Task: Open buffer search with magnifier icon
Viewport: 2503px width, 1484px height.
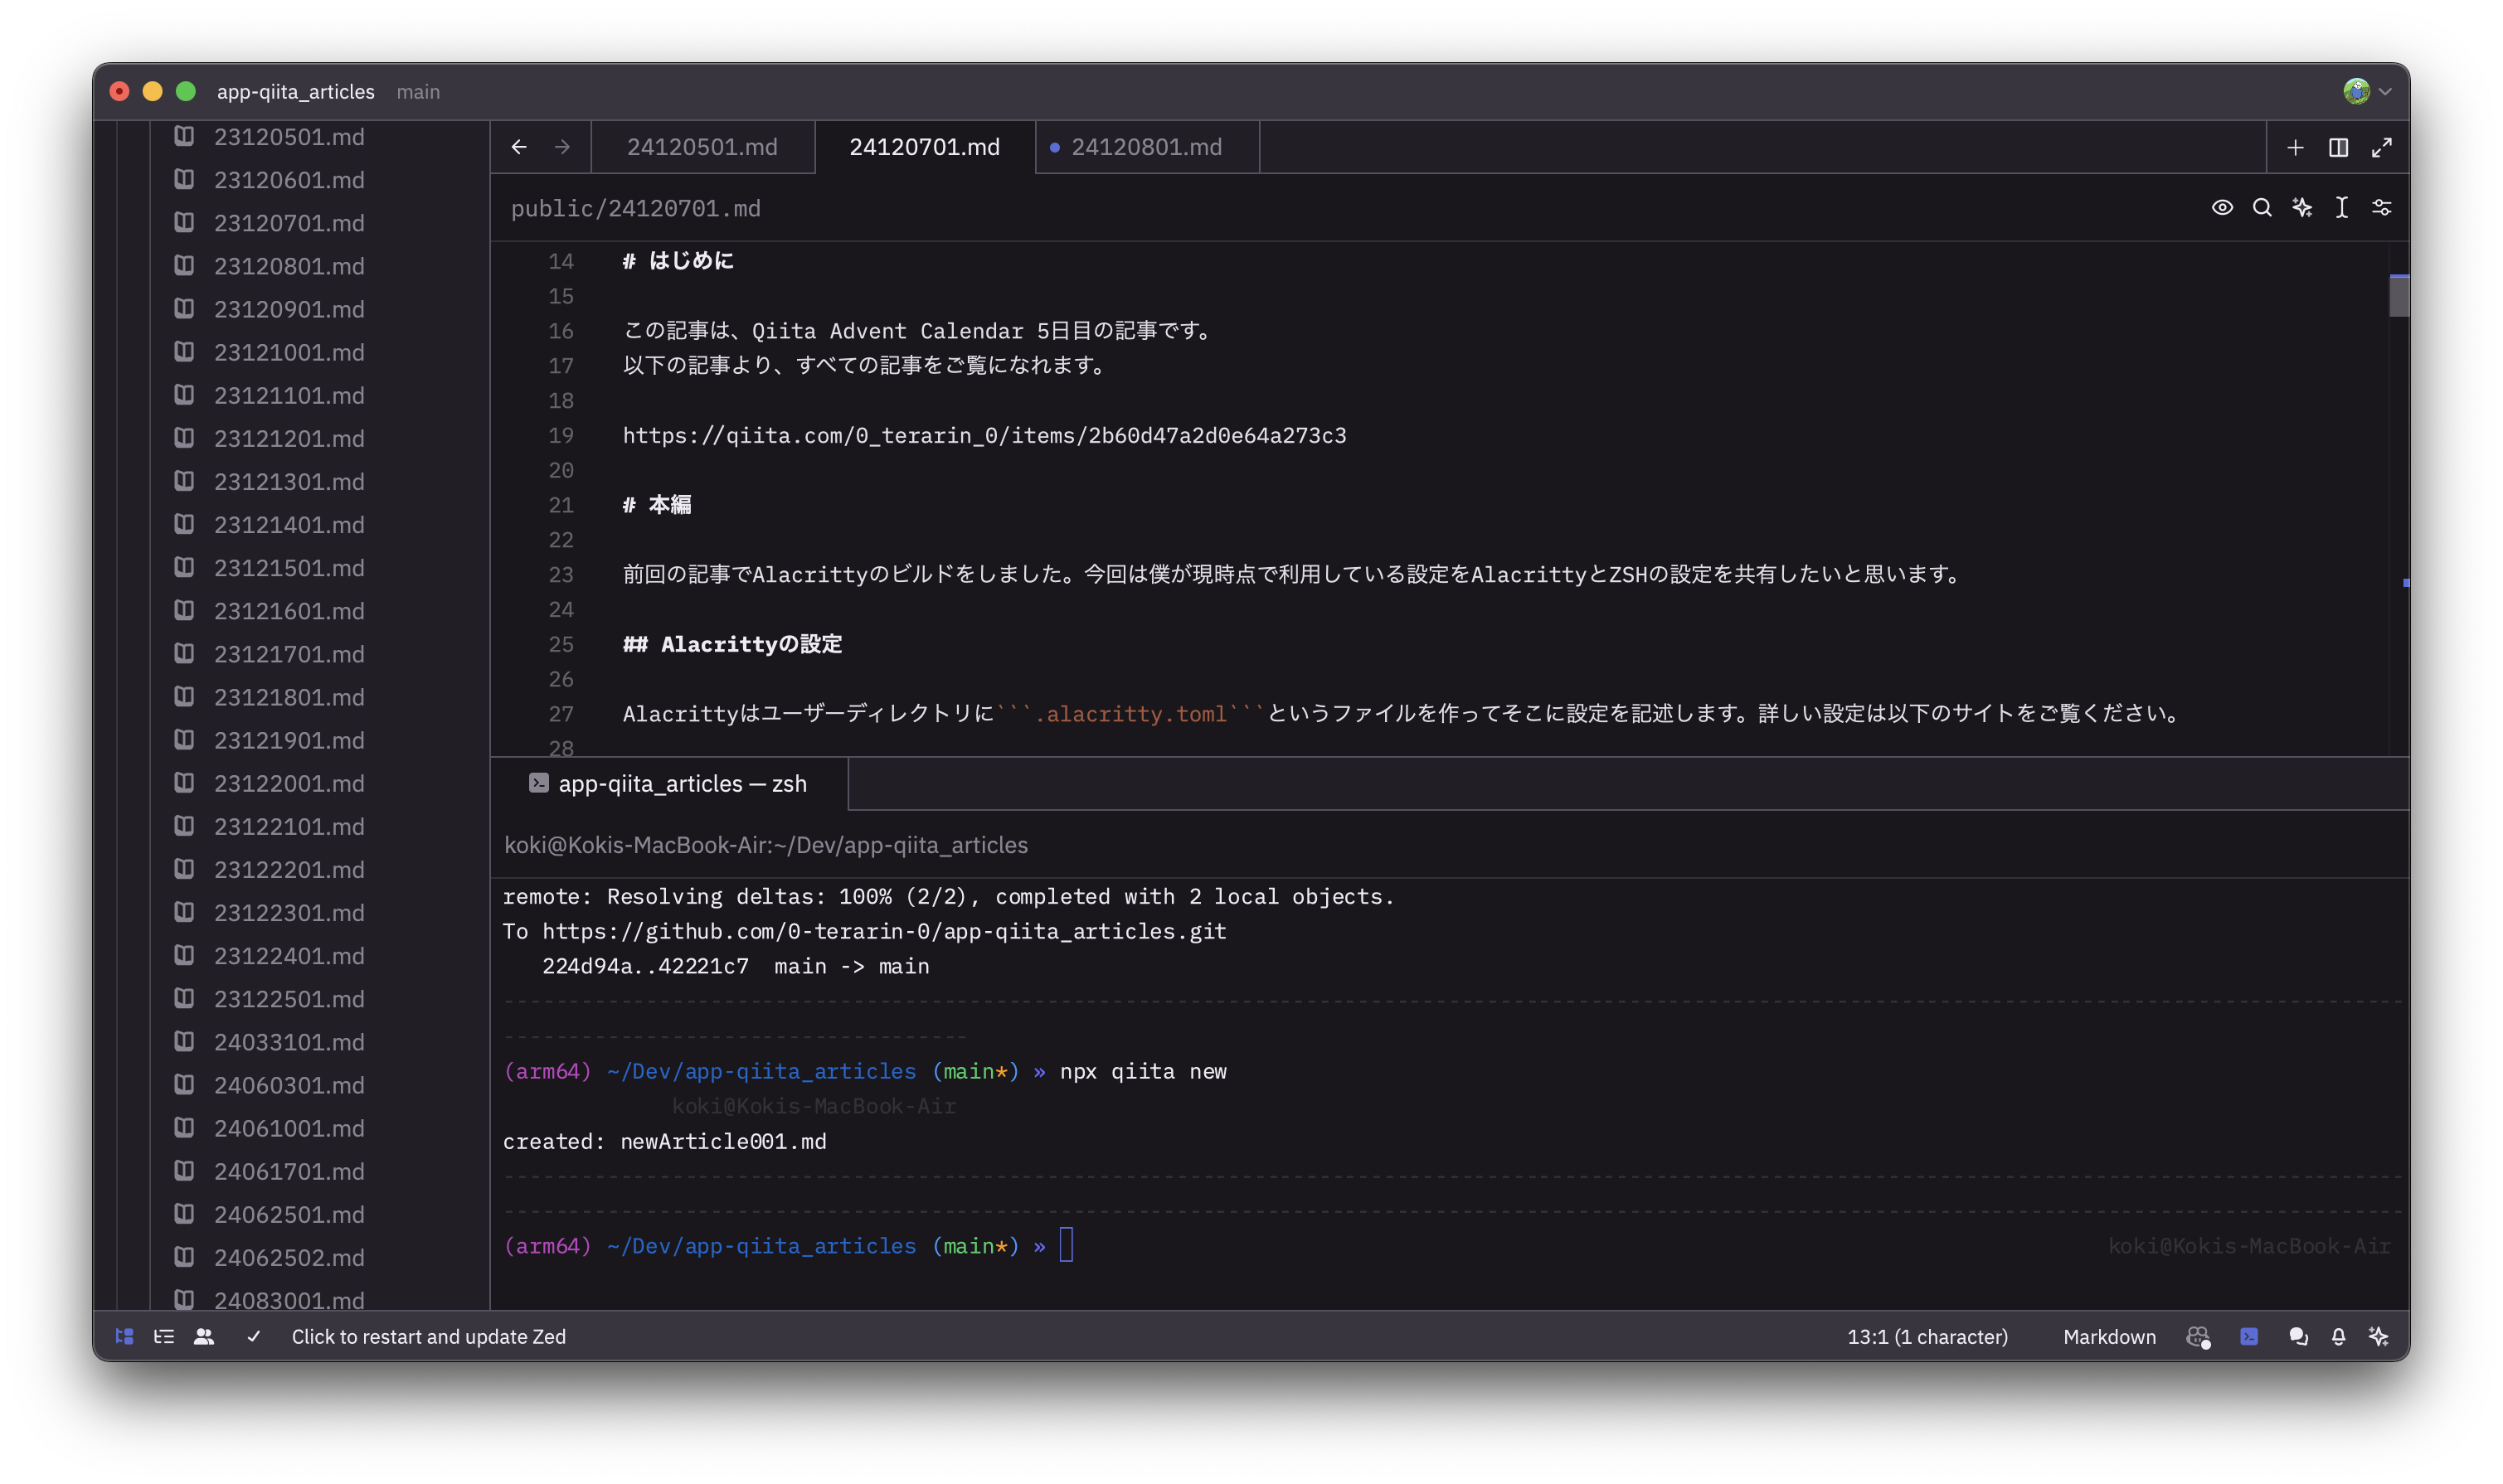Action: [2261, 207]
